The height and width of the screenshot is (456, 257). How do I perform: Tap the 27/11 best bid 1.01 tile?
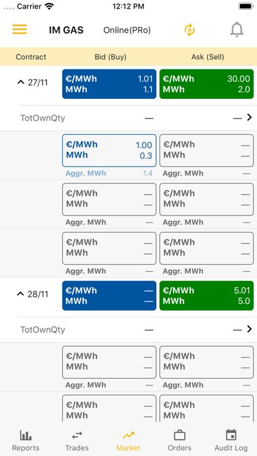coord(109,84)
